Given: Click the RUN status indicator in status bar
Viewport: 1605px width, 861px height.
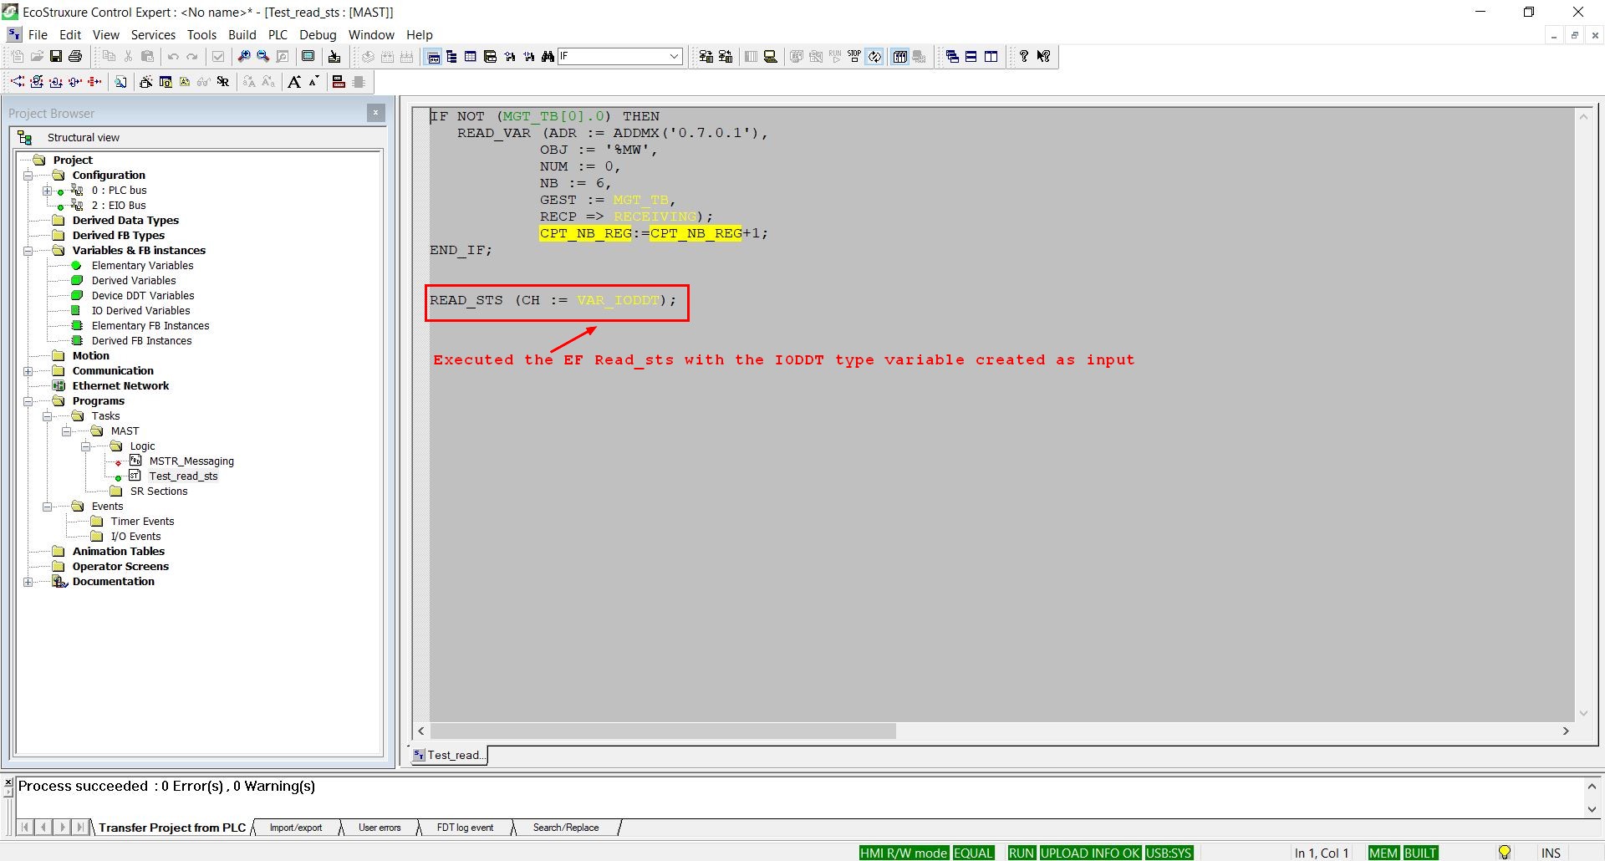Looking at the screenshot, I should [1021, 853].
